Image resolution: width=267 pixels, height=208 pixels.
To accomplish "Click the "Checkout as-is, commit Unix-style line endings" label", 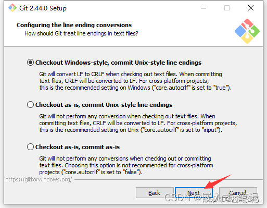I will pos(104,105).
